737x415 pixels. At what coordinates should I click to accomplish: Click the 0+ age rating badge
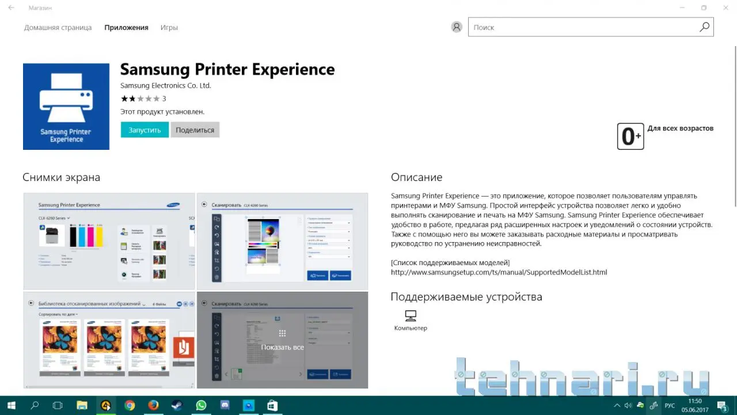pos(630,137)
